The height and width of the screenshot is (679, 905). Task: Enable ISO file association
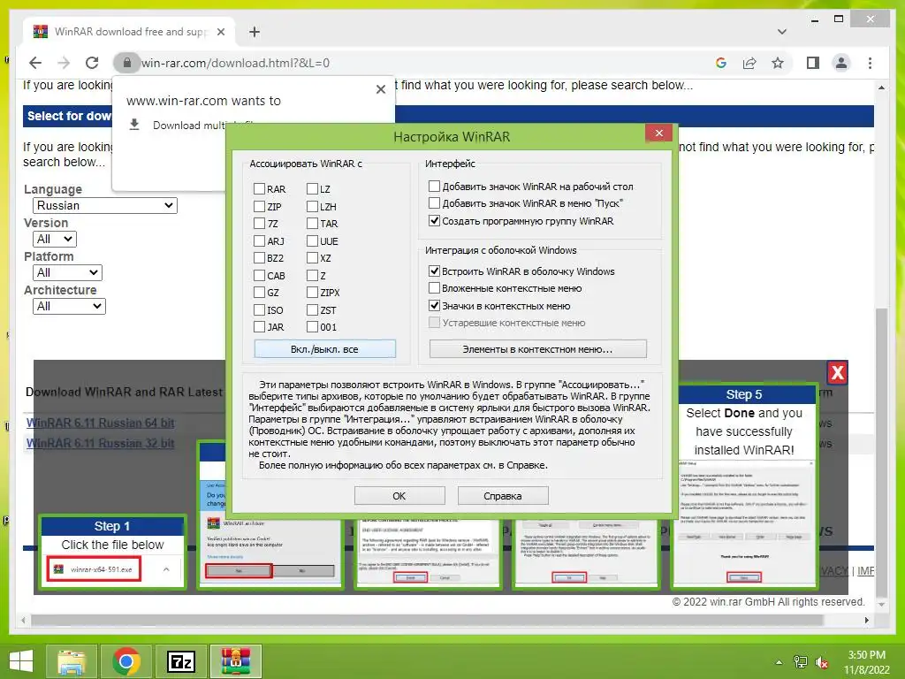coord(259,310)
